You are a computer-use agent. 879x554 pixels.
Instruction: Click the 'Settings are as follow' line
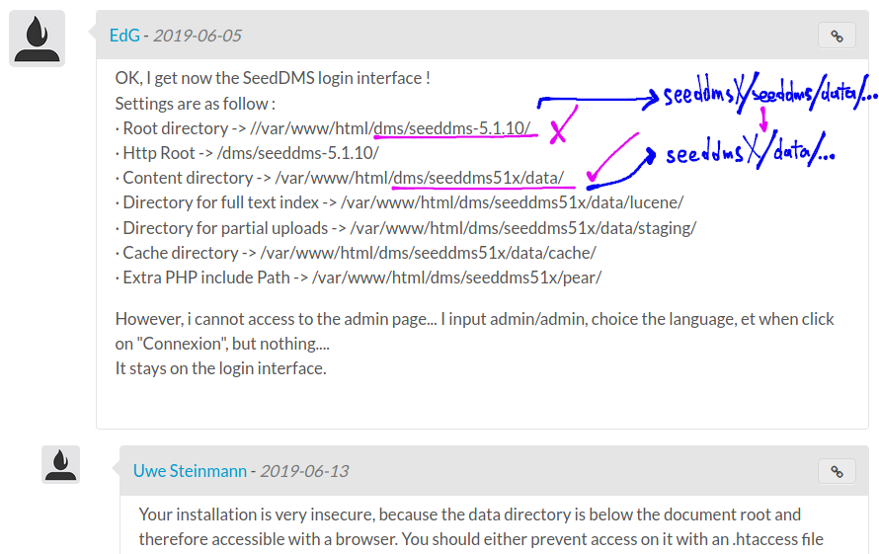point(196,104)
